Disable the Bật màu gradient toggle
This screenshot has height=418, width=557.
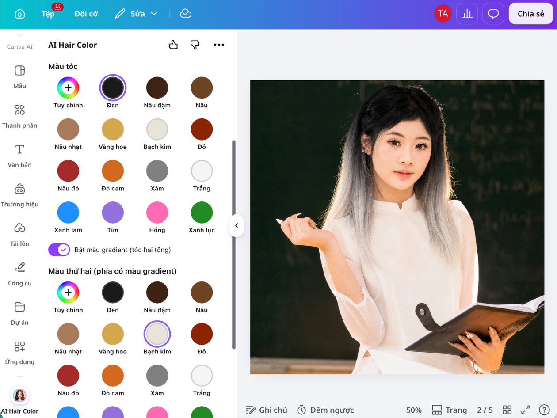(59, 250)
